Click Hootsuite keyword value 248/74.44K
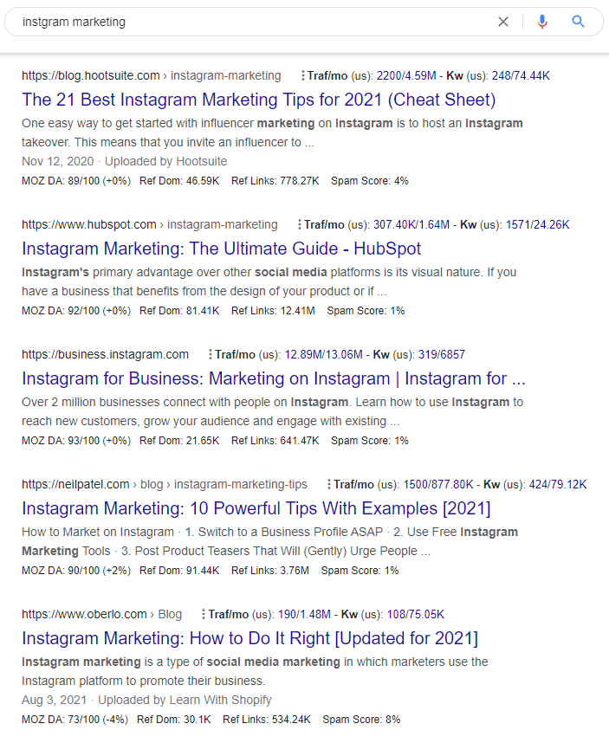Screen dimensions: 609x743 [521, 76]
